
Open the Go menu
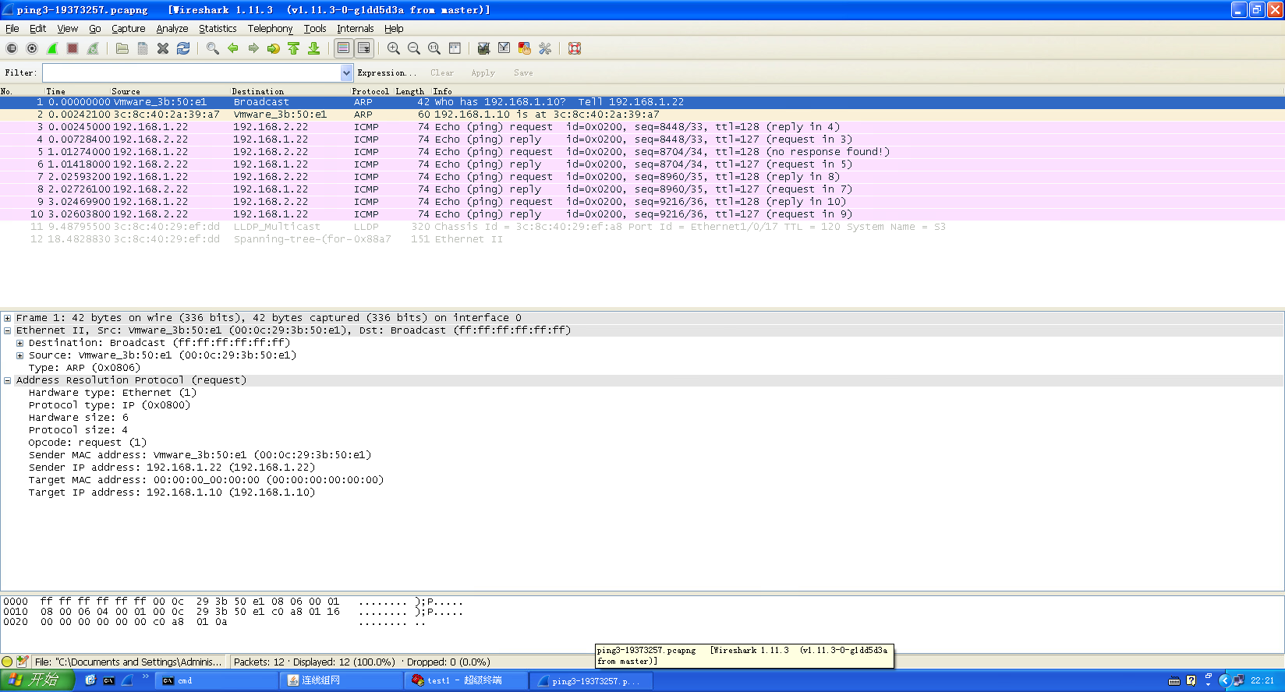95,28
